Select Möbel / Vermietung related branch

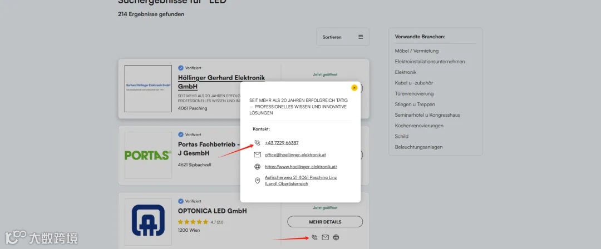(417, 51)
